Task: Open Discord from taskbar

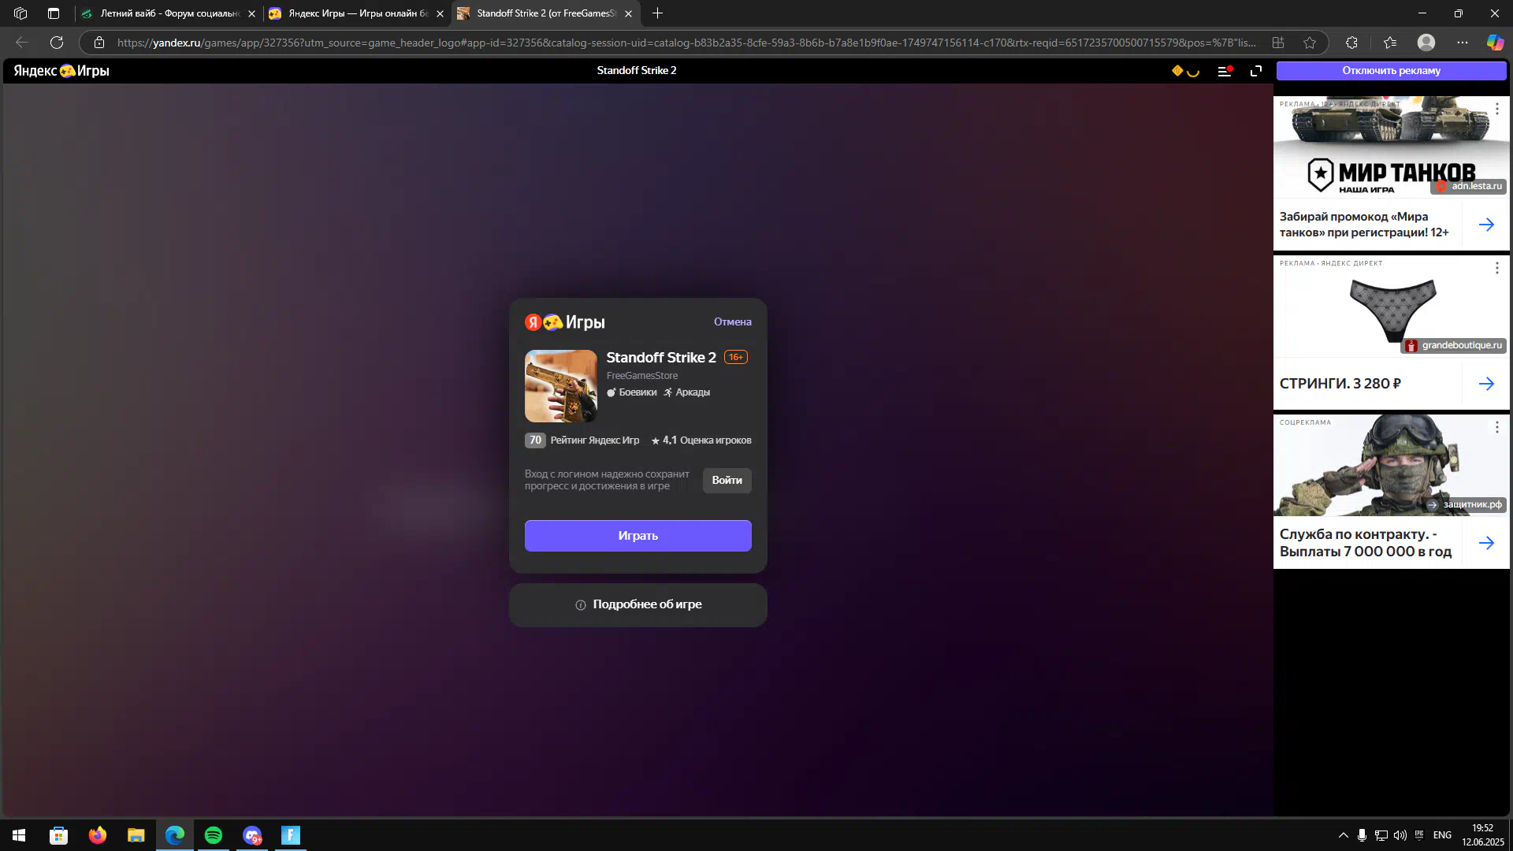Action: coord(252,835)
